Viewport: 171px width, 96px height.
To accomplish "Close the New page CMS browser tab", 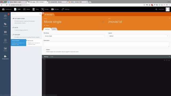I will click(46, 2).
